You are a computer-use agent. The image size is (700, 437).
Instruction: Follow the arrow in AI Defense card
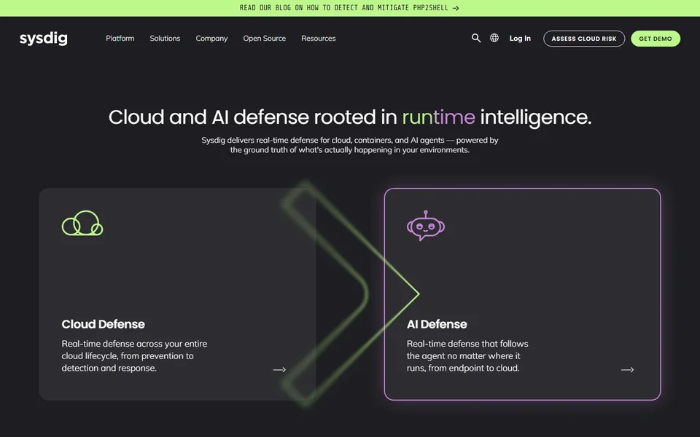[627, 369]
